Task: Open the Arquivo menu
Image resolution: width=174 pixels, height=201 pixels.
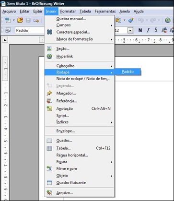Action: click(9, 12)
